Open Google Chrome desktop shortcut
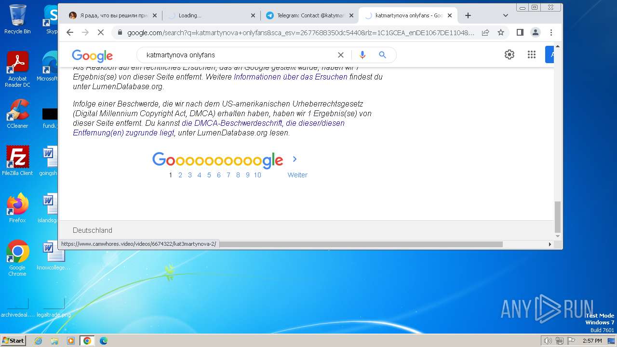 click(x=17, y=258)
